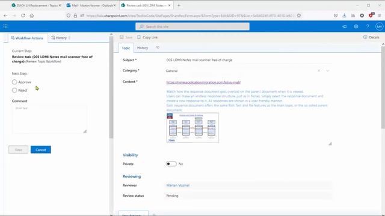
Task: Toggle the Private visibility switch
Action: (171, 164)
